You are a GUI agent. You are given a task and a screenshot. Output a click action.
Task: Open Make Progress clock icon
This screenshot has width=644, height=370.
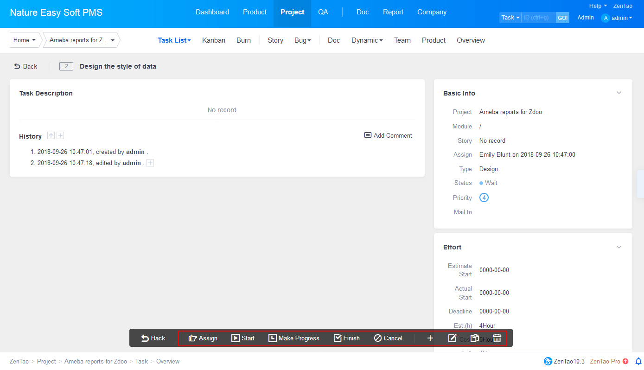[x=273, y=338]
